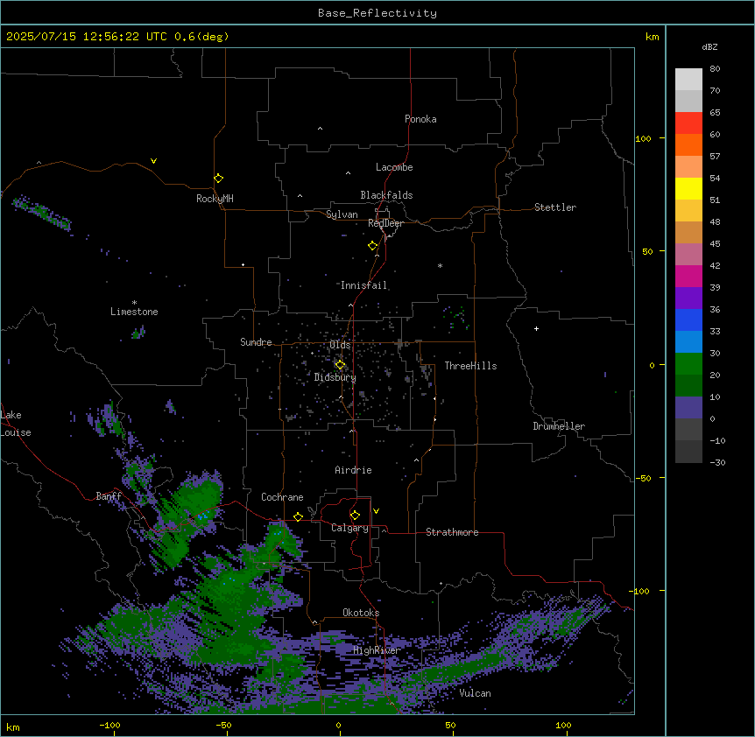Select the Calgary city label

click(350, 528)
